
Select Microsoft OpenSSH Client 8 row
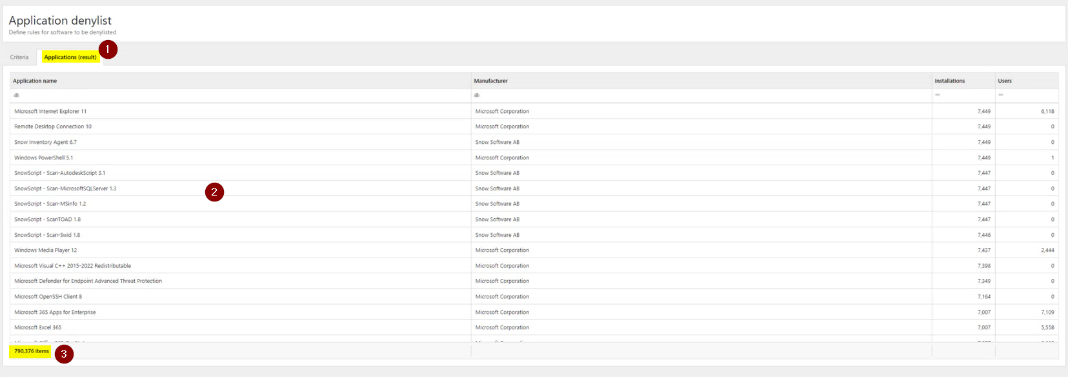(534, 297)
